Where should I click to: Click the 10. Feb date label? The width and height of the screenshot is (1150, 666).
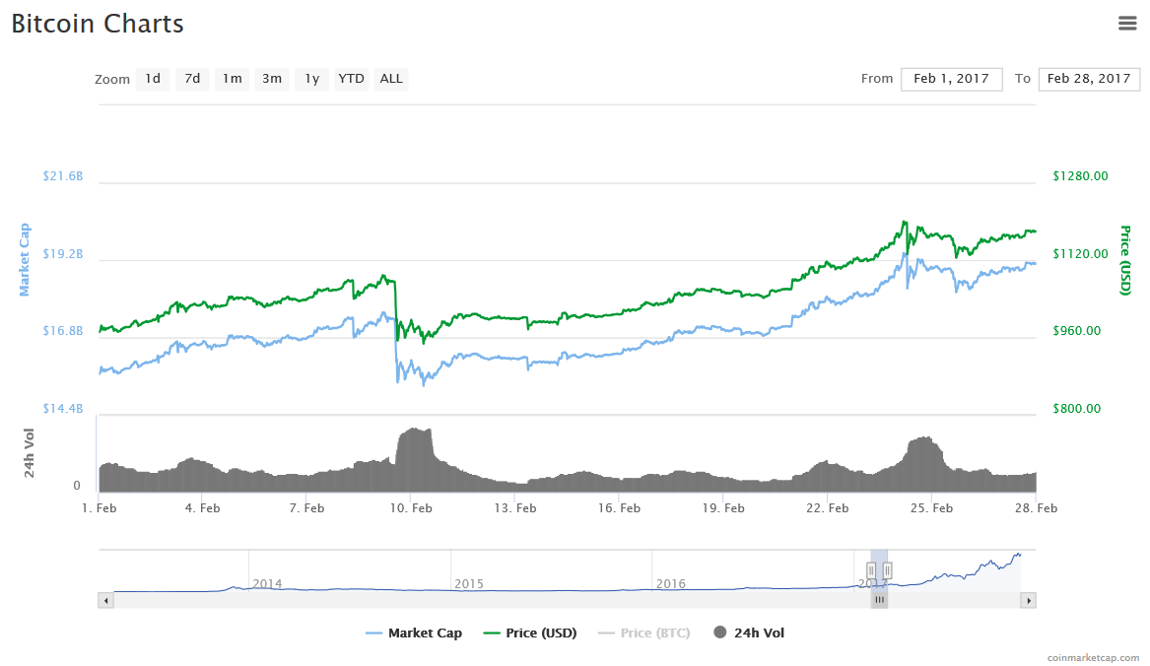(x=411, y=508)
